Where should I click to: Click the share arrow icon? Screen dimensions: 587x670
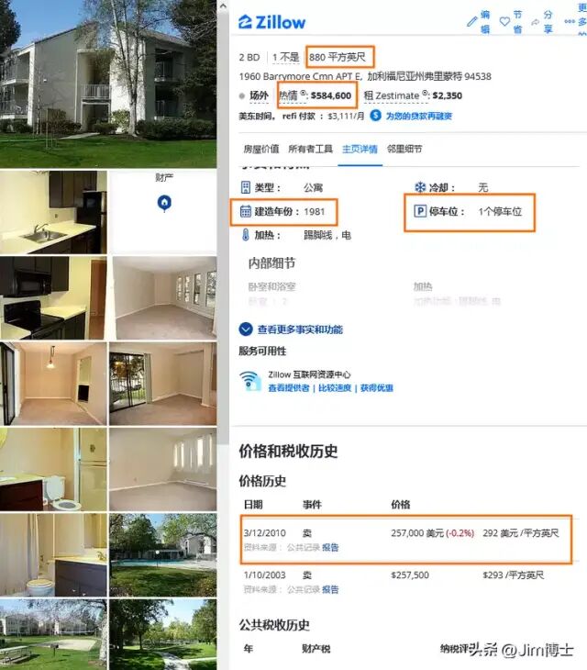coord(535,22)
